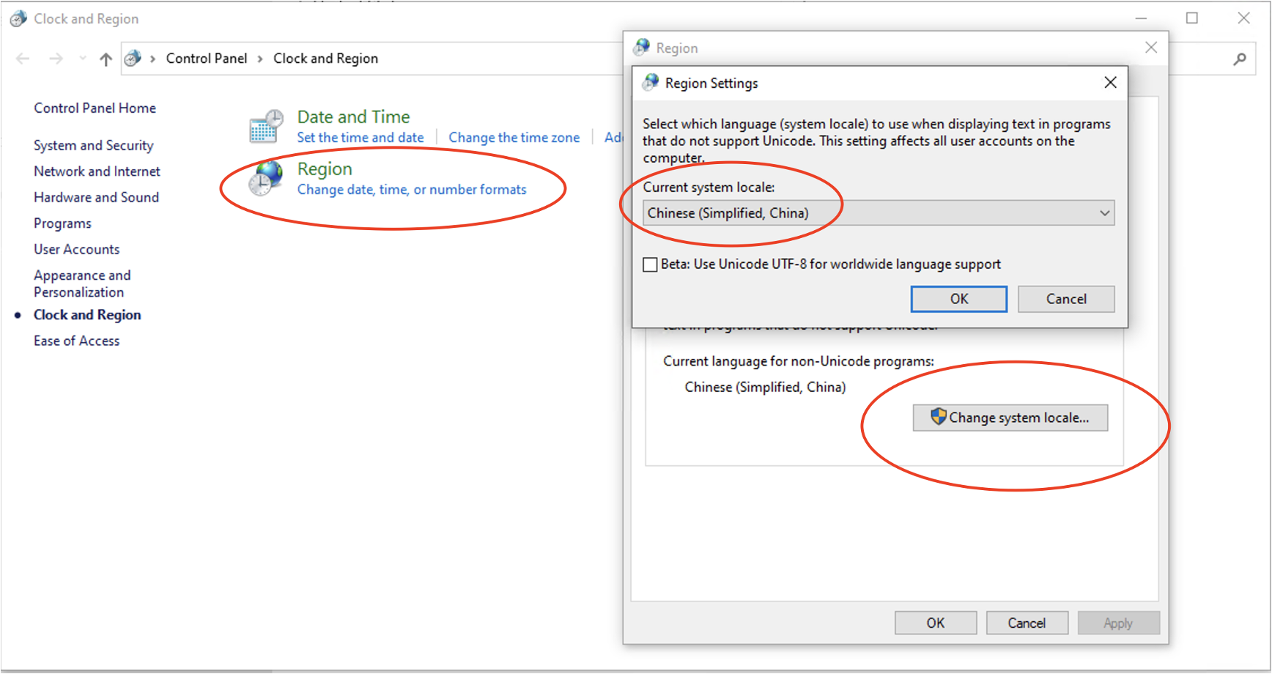Close the Clock and Region window
The height and width of the screenshot is (674, 1272).
coord(1243,18)
